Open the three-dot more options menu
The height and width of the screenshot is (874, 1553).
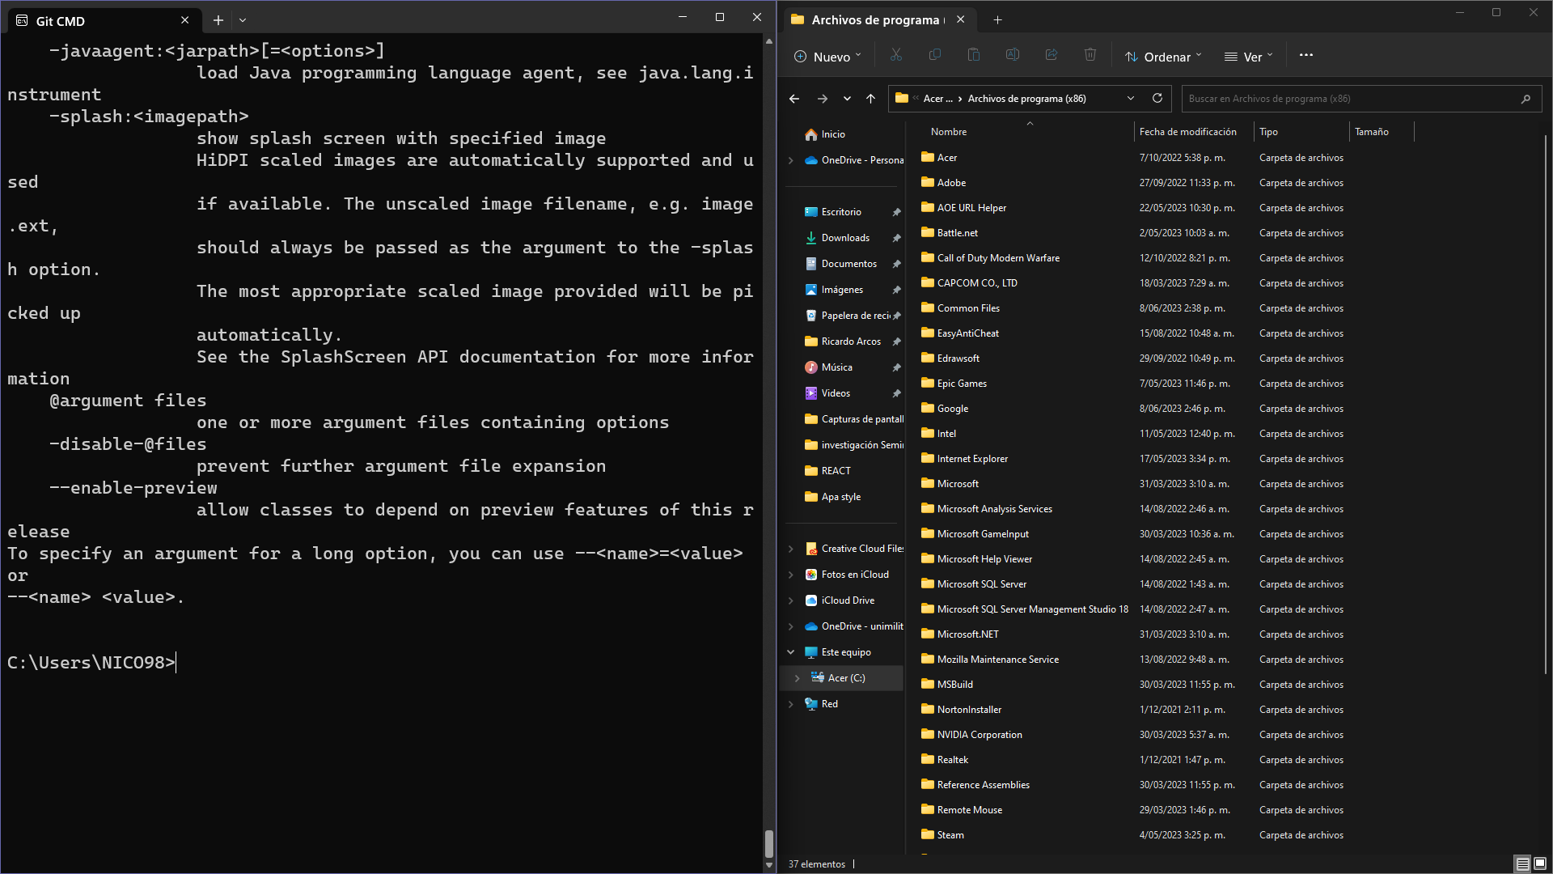point(1305,55)
